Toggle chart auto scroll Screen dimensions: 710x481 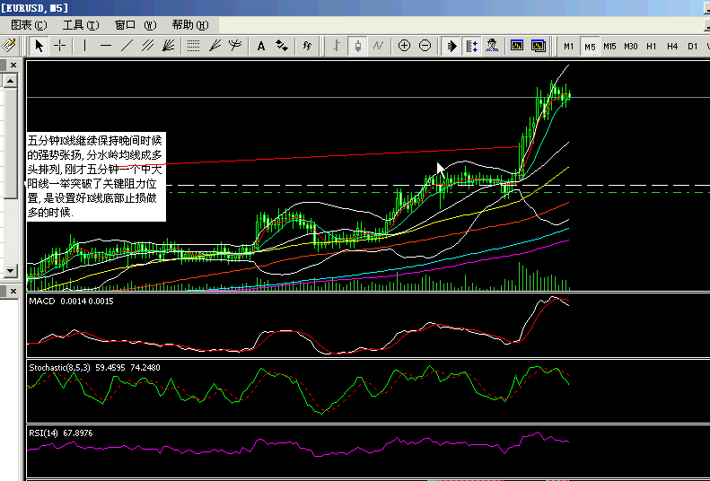tap(451, 46)
